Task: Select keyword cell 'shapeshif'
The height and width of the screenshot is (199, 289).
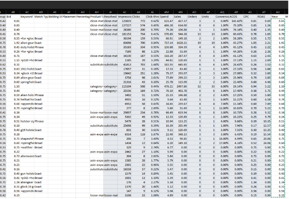Action: tap(27, 139)
